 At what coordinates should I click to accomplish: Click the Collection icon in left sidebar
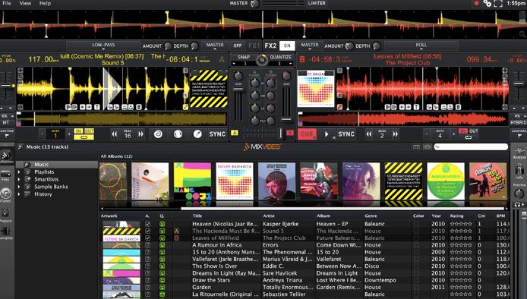tap(5, 156)
